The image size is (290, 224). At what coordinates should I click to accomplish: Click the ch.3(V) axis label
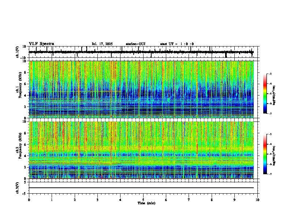[18, 188]
